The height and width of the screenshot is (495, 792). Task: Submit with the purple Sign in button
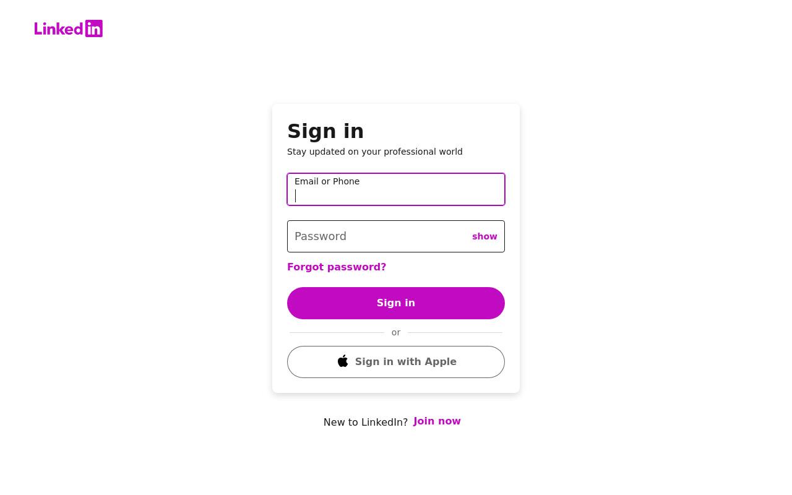(396, 303)
